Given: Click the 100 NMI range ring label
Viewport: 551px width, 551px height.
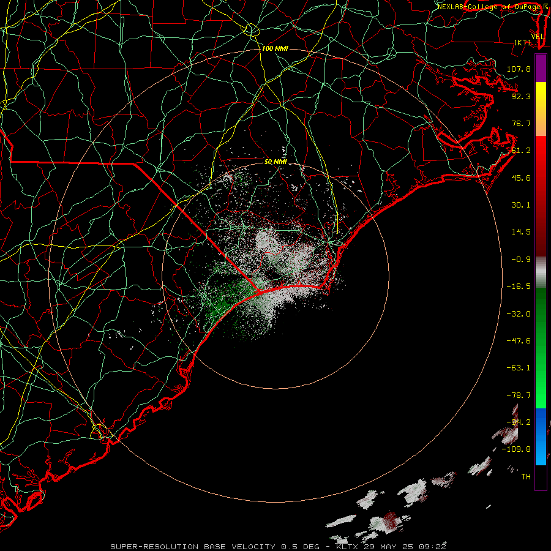Looking at the screenshot, I should 275,48.
